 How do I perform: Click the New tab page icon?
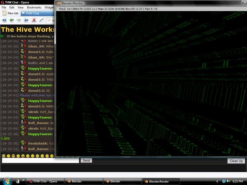pos(4,13)
